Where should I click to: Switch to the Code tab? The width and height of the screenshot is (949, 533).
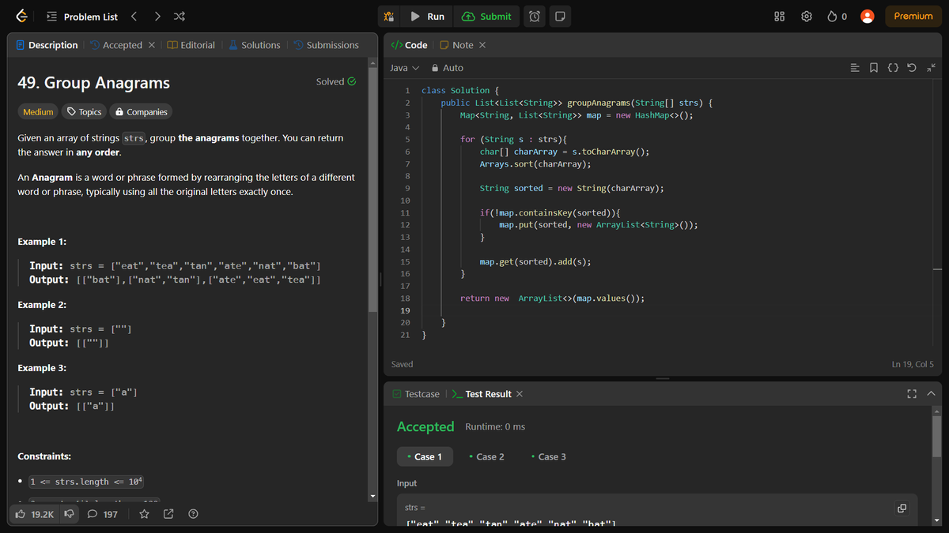tap(410, 45)
